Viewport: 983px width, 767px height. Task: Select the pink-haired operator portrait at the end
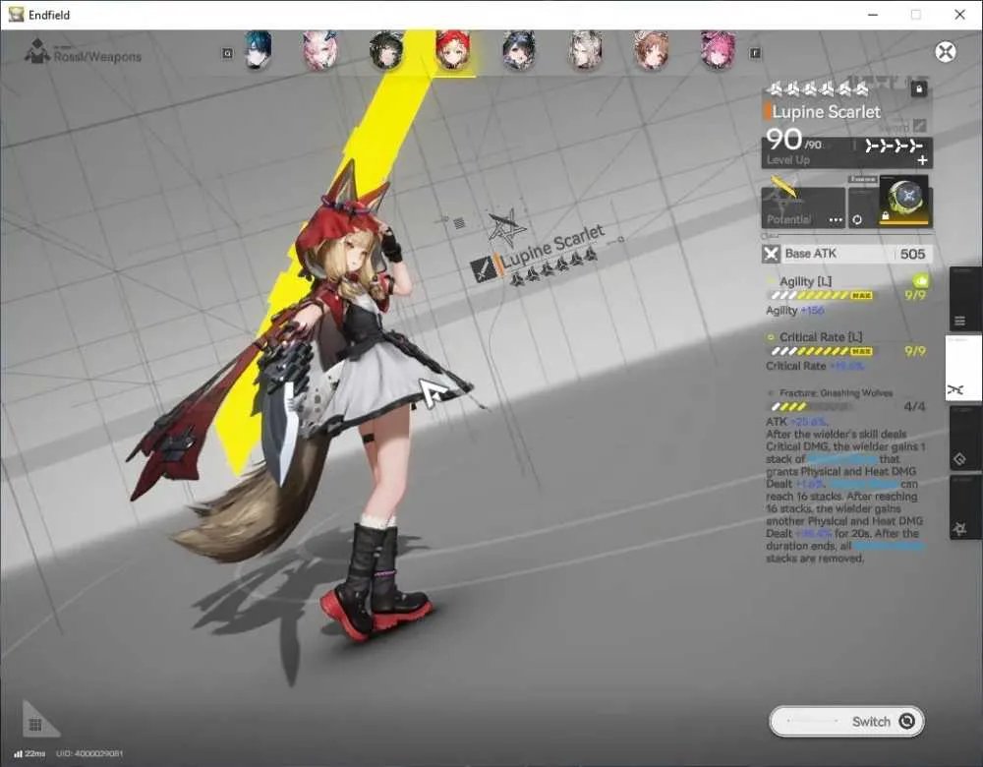(718, 50)
